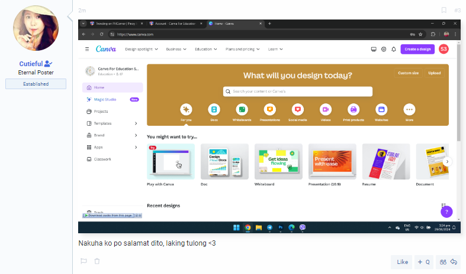
Task: Click the Custom size button
Action: (408, 73)
